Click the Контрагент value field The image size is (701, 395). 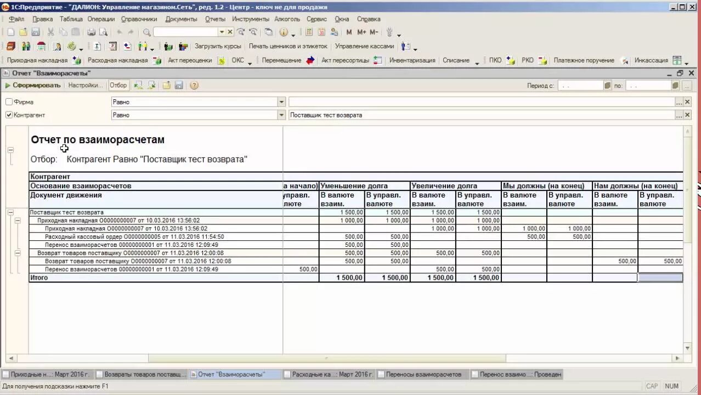tap(482, 115)
